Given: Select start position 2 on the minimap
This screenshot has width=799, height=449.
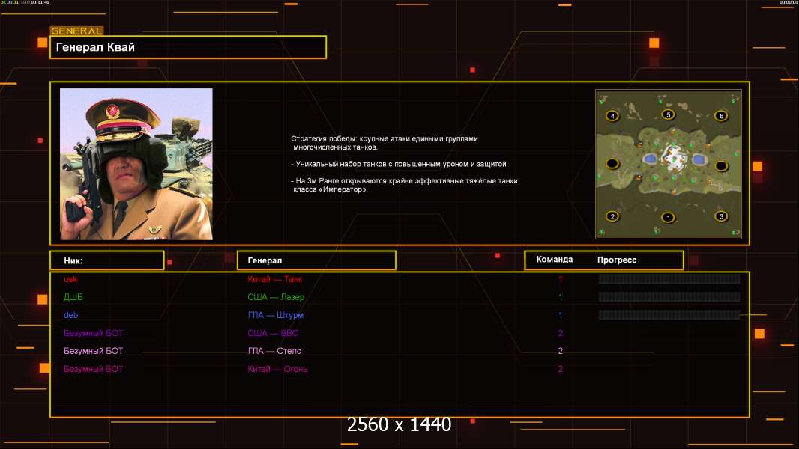Looking at the screenshot, I should point(612,216).
